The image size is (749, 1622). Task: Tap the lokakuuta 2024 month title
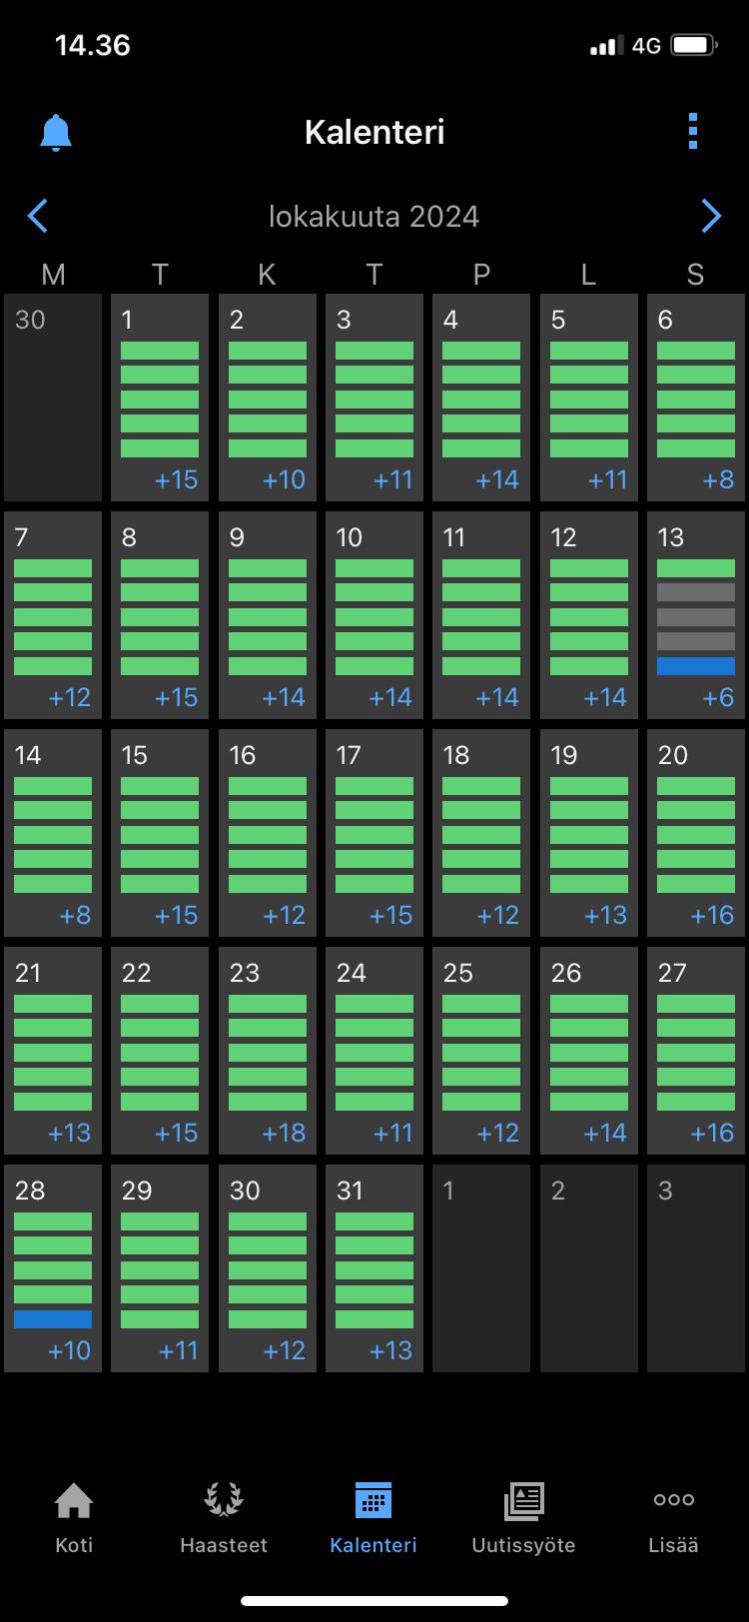[x=374, y=217]
